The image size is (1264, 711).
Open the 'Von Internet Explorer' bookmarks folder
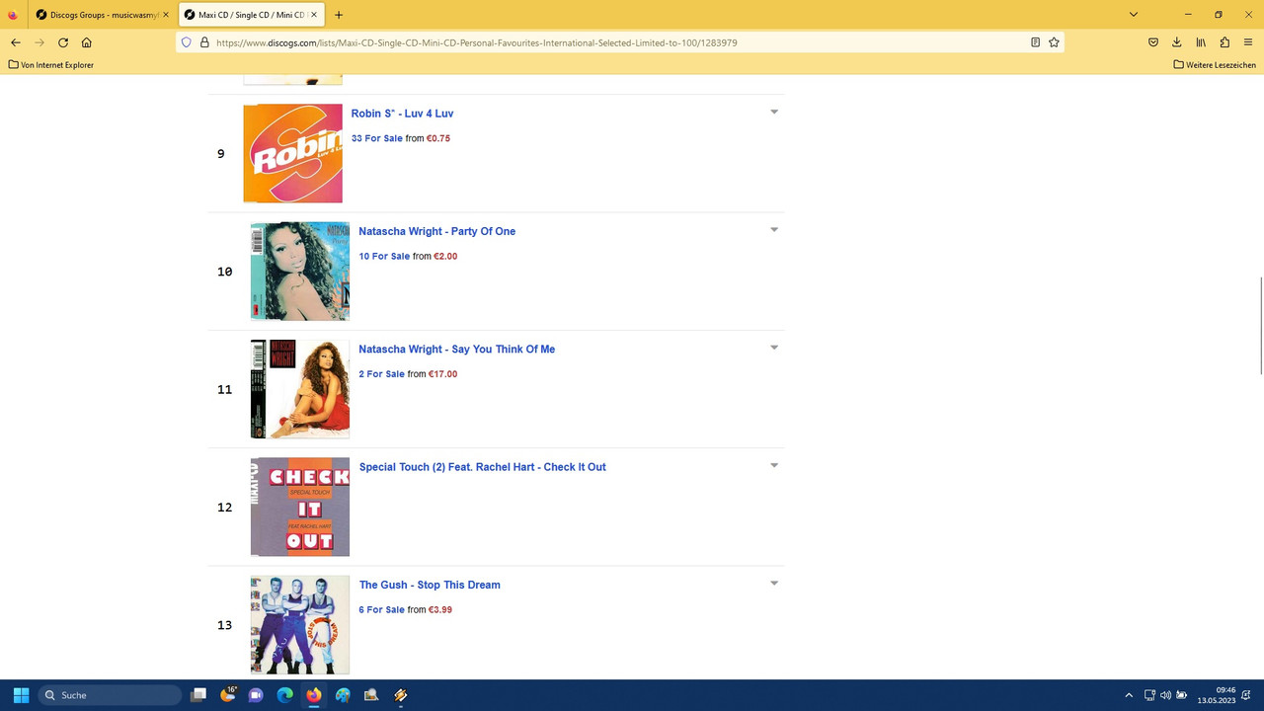[50, 65]
